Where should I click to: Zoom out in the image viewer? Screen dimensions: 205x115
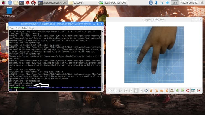click(126, 90)
